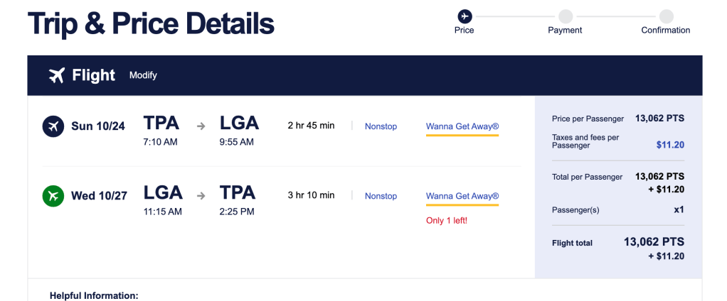Click the $11.20 taxes and fees amount
This screenshot has width=727, height=301.
click(669, 145)
